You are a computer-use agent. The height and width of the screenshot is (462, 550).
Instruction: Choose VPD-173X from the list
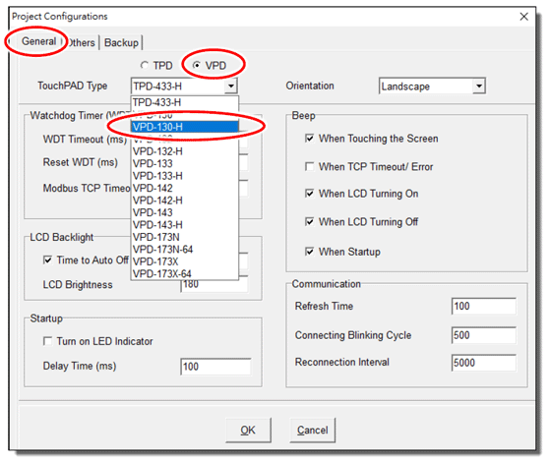pos(185,261)
